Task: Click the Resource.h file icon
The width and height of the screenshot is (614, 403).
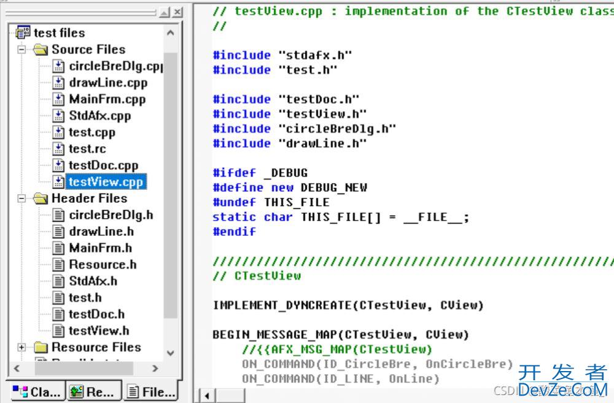Action: point(58,265)
